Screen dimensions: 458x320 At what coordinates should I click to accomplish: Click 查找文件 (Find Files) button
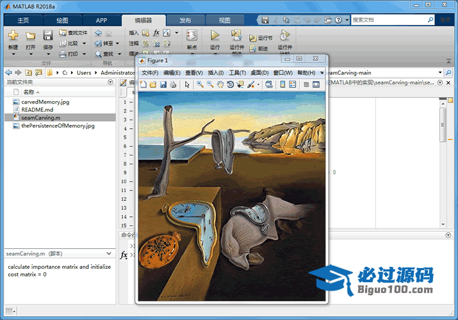coord(73,33)
